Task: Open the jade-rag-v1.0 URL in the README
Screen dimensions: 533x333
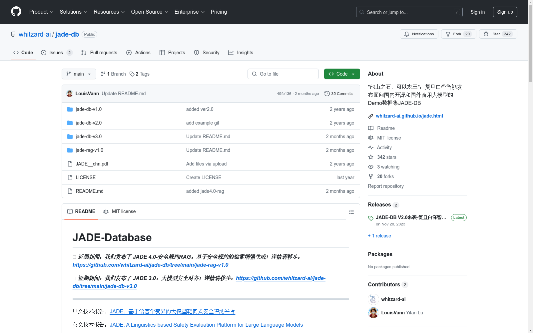Action: pyautogui.click(x=151, y=265)
